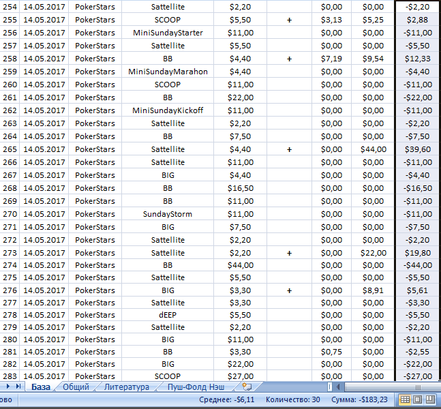
Task: Select the -$2,55 result cell
Action: point(417,352)
